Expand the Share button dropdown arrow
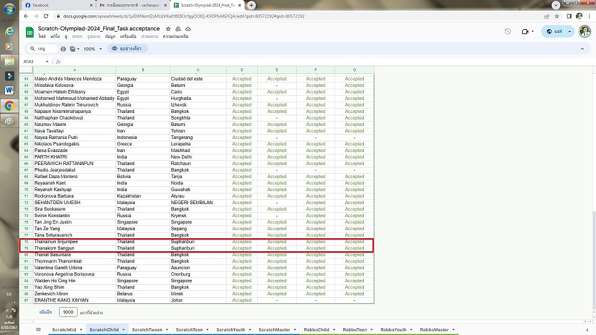Screen dimensions: 596x335 569,32
